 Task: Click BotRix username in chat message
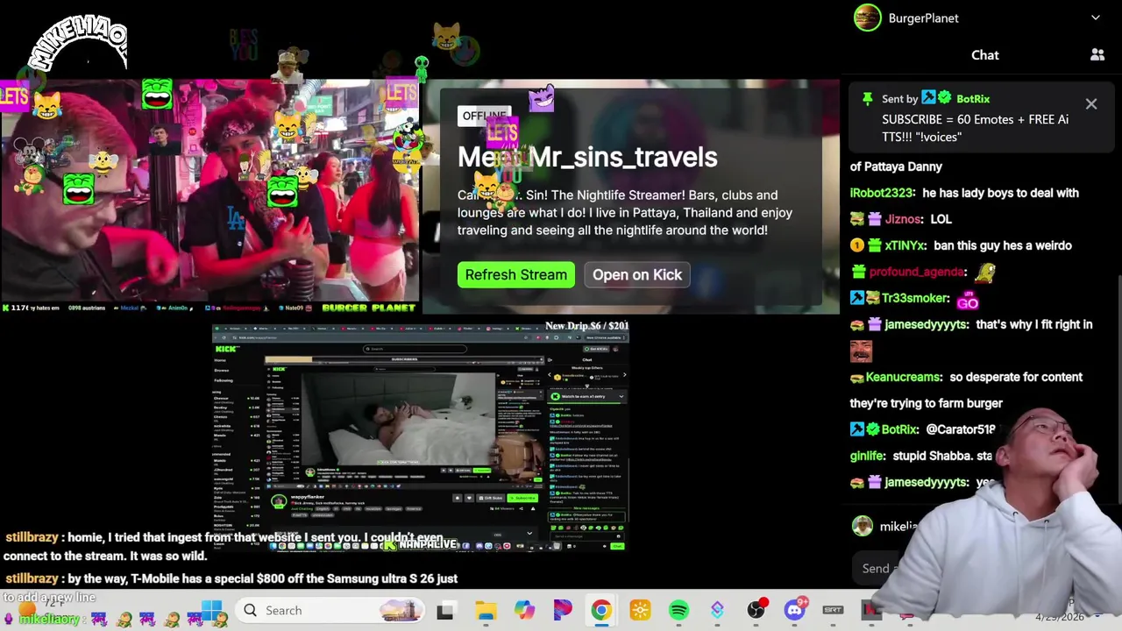click(x=899, y=429)
